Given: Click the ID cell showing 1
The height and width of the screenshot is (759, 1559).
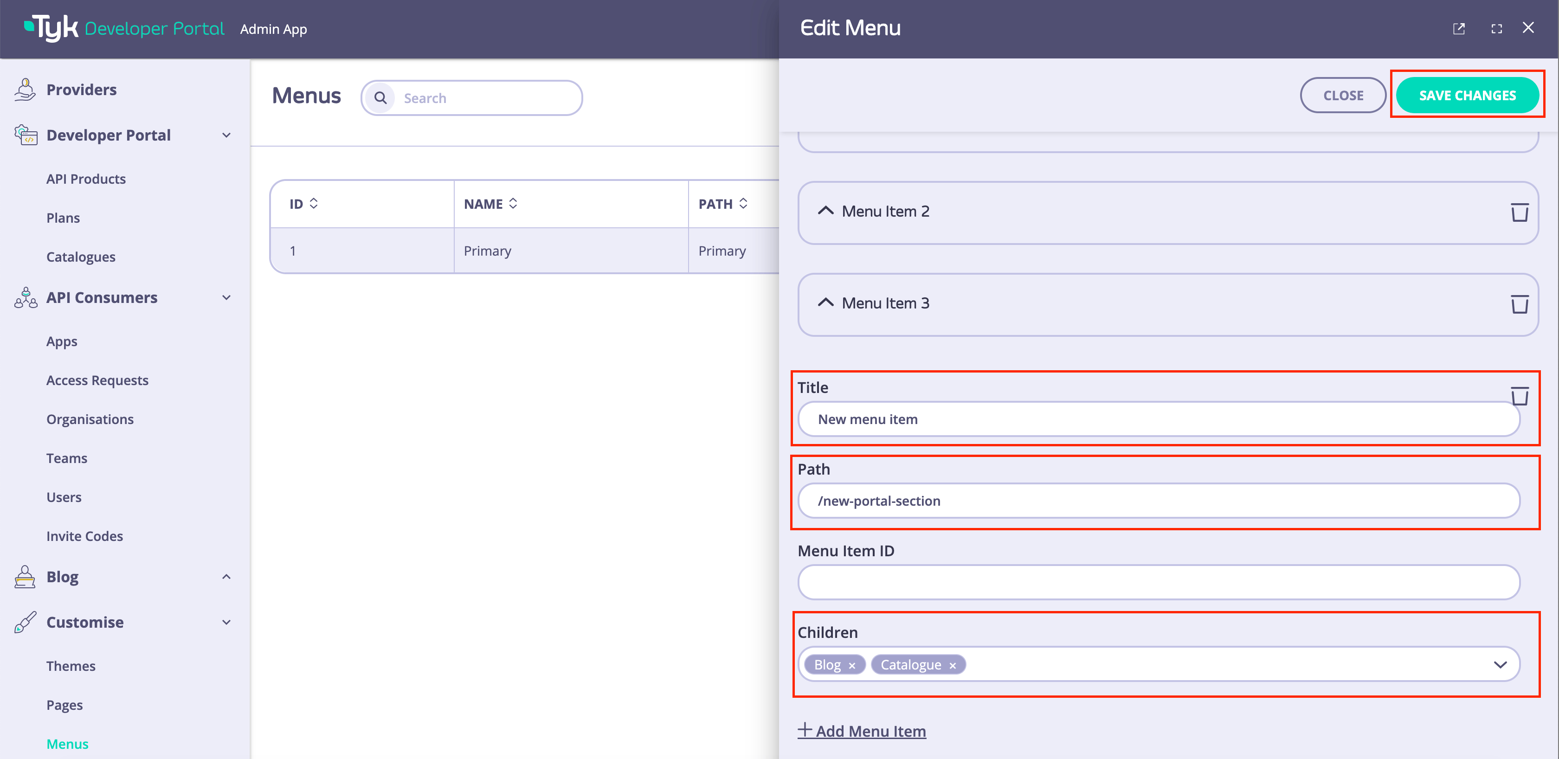Looking at the screenshot, I should [362, 251].
